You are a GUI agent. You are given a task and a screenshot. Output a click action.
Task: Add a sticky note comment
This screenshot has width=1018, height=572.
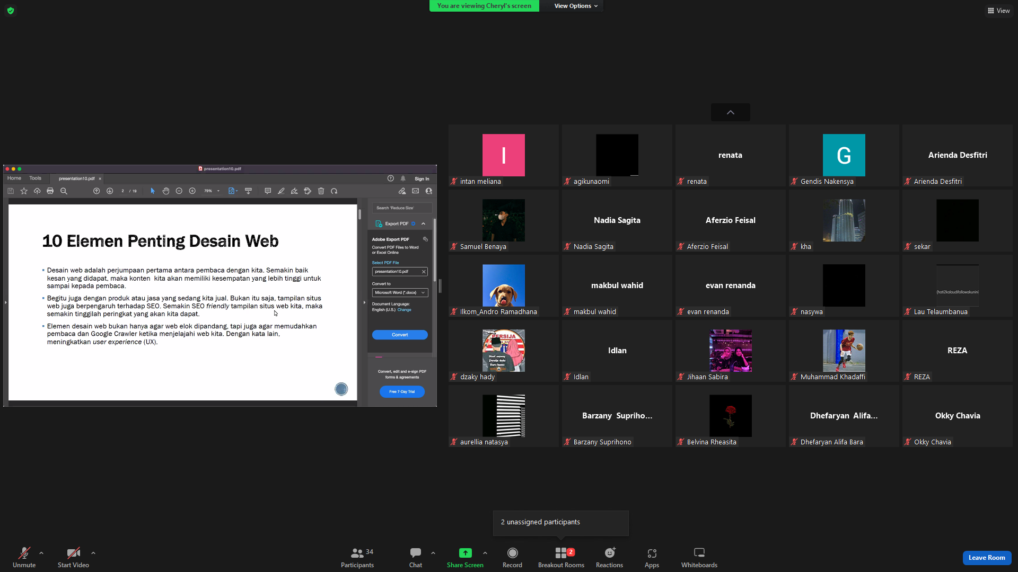click(x=268, y=191)
